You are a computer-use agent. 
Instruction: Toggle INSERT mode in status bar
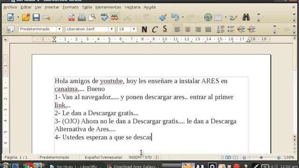[x=135, y=158]
